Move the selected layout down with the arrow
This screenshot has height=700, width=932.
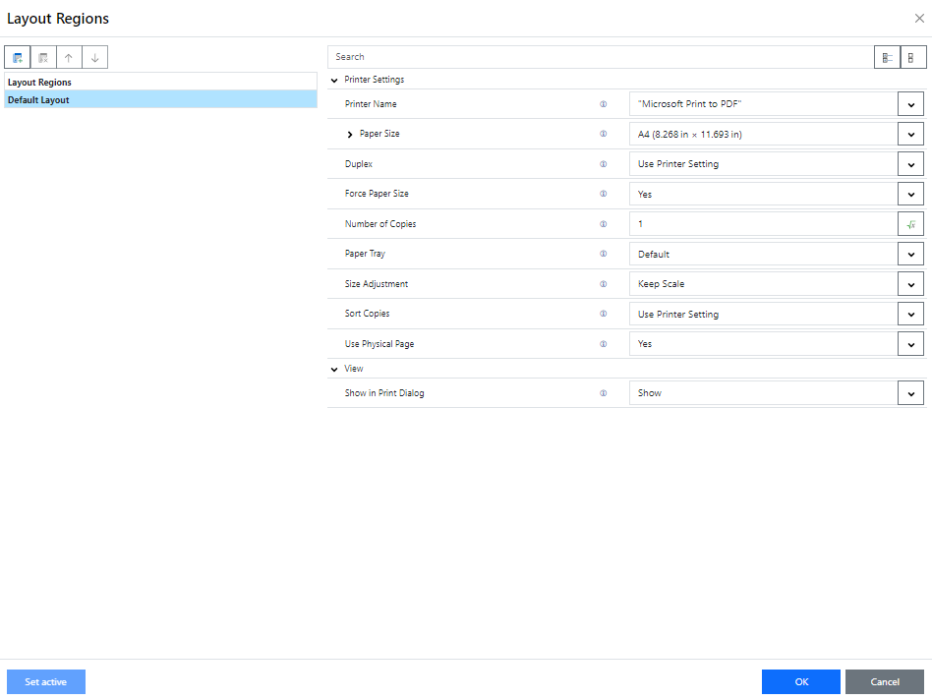(x=94, y=57)
